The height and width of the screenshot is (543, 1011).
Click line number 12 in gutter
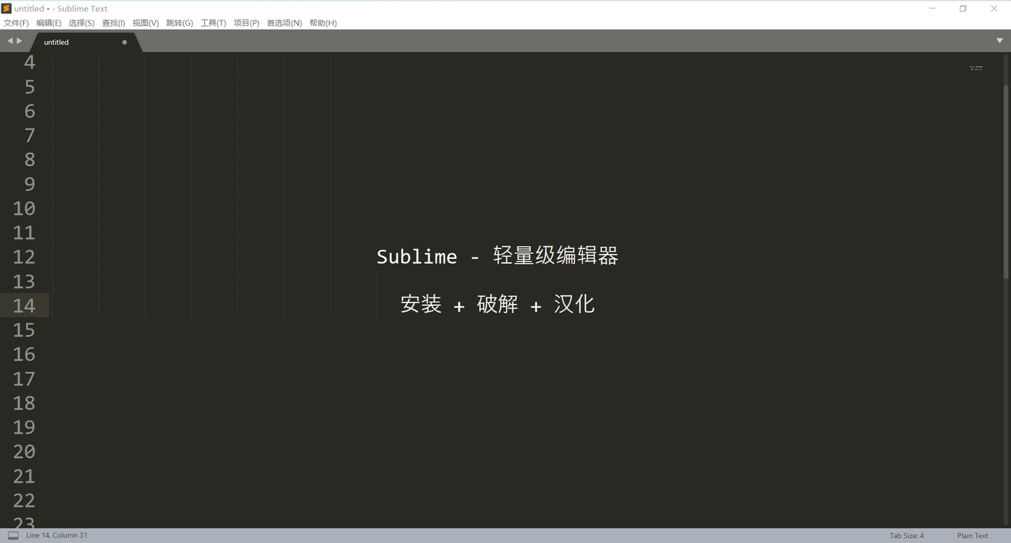point(24,257)
